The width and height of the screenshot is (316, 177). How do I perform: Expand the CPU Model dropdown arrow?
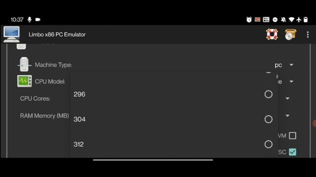(291, 82)
